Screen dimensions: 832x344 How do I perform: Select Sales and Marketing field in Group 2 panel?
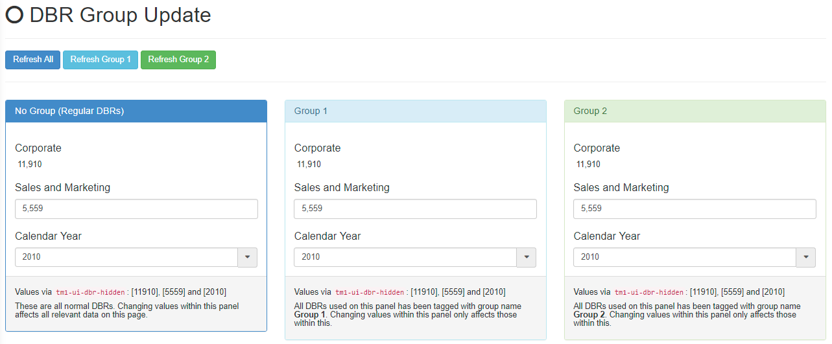[x=695, y=209]
